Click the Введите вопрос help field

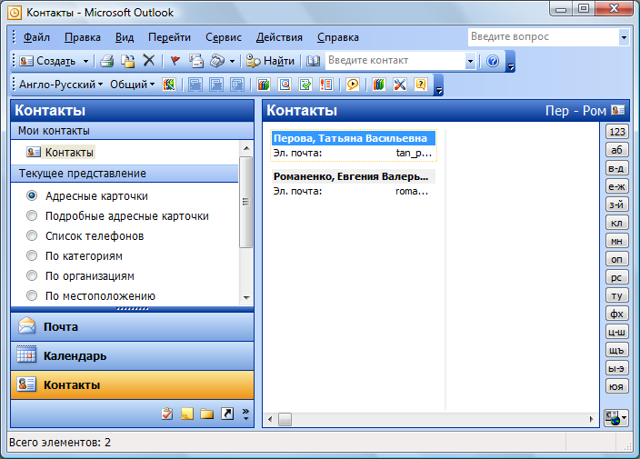(x=543, y=37)
